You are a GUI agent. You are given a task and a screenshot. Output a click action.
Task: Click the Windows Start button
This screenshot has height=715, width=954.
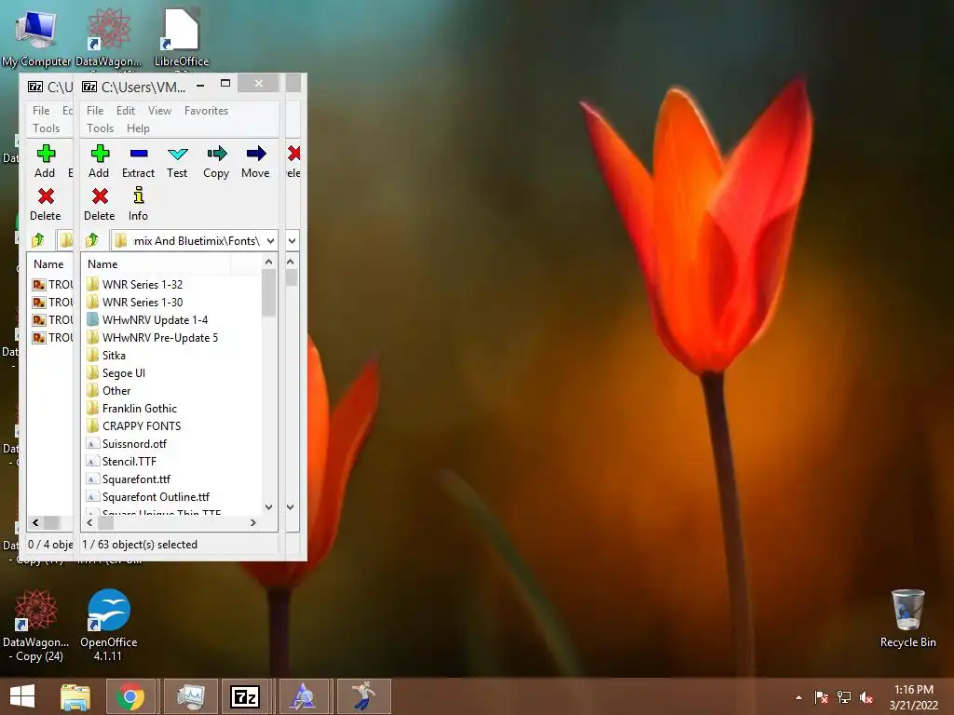22,696
